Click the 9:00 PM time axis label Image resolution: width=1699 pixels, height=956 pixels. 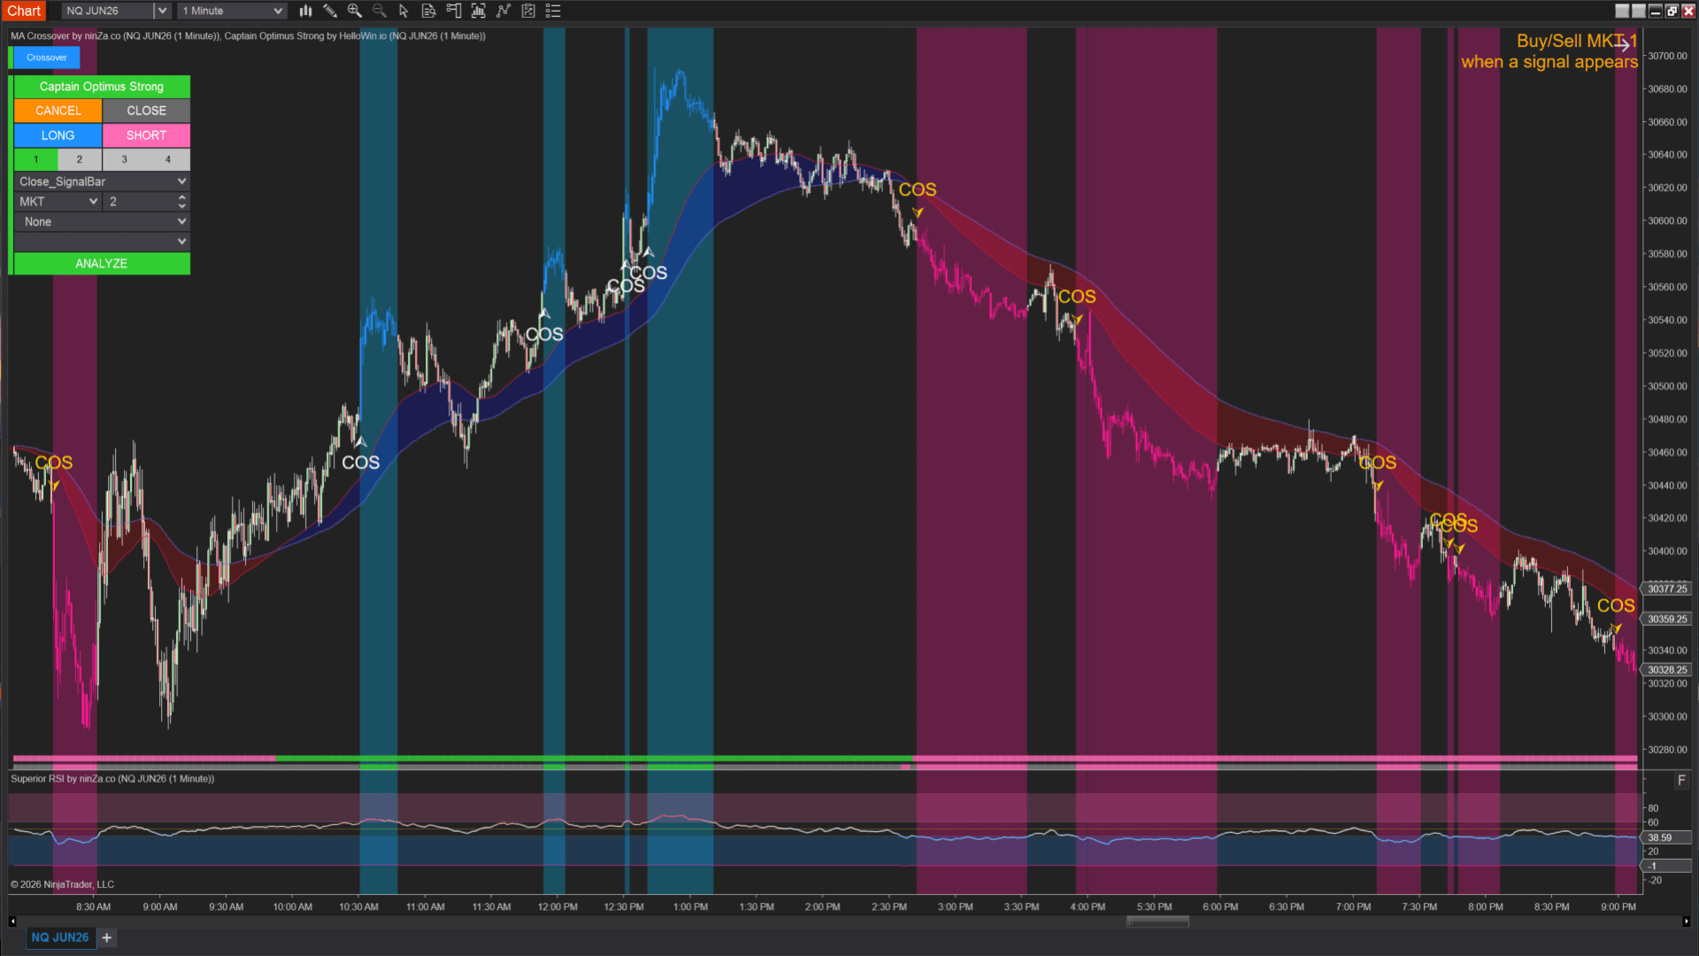pos(1618,906)
